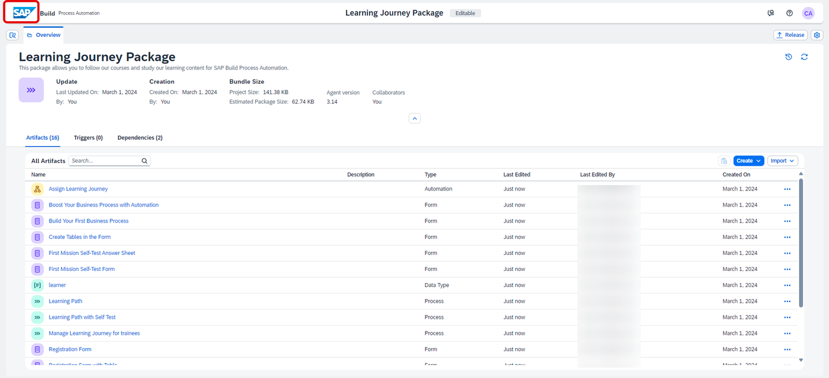Select the Overview tab

pyautogui.click(x=43, y=35)
